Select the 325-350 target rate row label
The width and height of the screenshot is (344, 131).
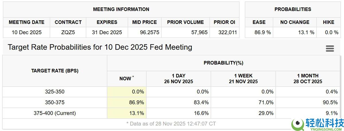[55, 92]
